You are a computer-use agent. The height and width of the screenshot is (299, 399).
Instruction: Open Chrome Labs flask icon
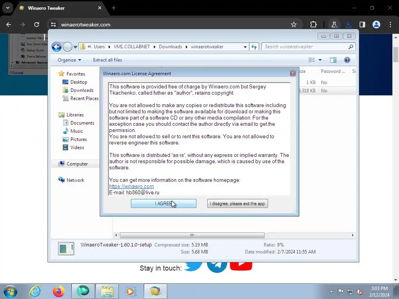[334, 25]
